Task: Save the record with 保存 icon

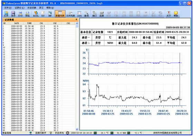Action: click(x=13, y=14)
